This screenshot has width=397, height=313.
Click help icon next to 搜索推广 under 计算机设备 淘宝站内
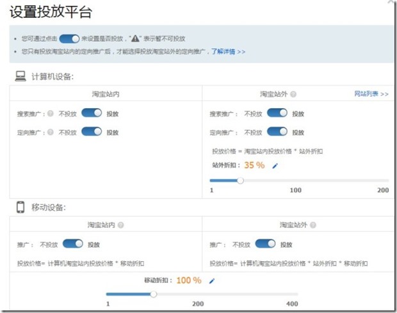coord(51,114)
